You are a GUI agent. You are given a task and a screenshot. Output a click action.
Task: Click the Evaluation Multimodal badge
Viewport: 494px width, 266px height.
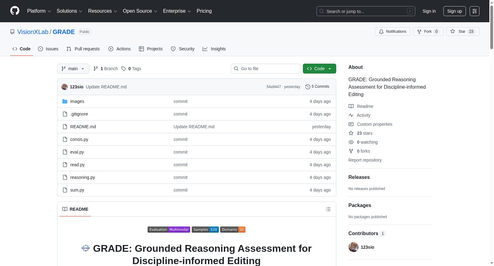[169, 230]
